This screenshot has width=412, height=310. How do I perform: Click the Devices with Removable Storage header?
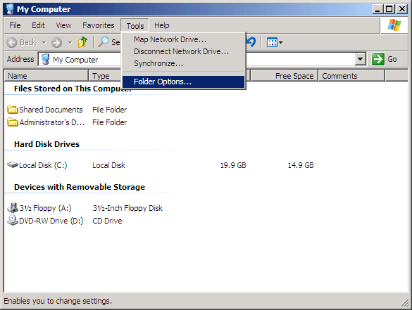[x=80, y=187]
